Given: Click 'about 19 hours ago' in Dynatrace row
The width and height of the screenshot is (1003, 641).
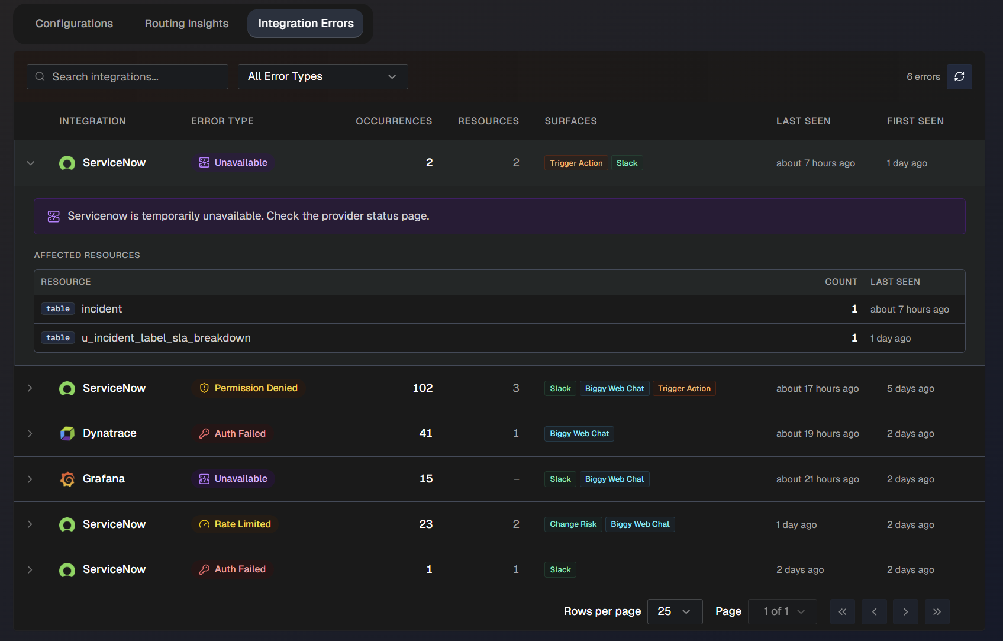Looking at the screenshot, I should (817, 434).
